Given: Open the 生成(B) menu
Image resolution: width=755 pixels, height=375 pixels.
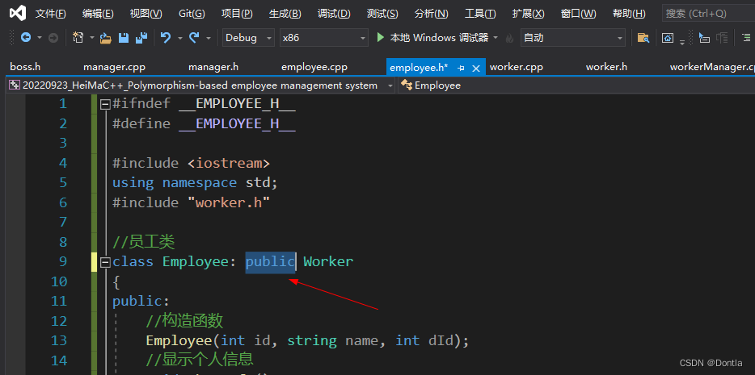Looking at the screenshot, I should [285, 14].
